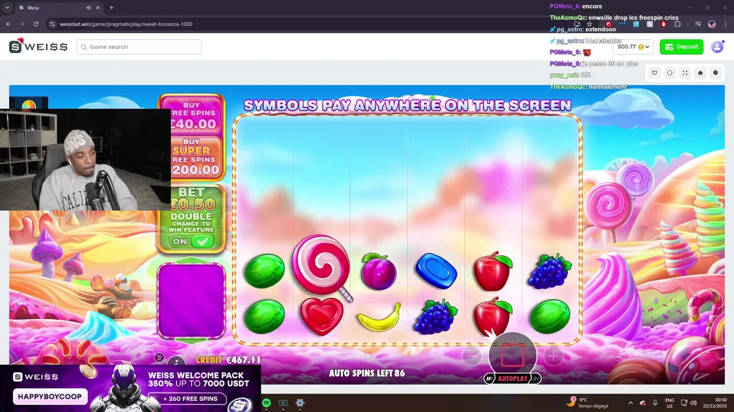Image resolution: width=734 pixels, height=412 pixels.
Task: Open the tab search dropdown arrow
Action: (7, 7)
